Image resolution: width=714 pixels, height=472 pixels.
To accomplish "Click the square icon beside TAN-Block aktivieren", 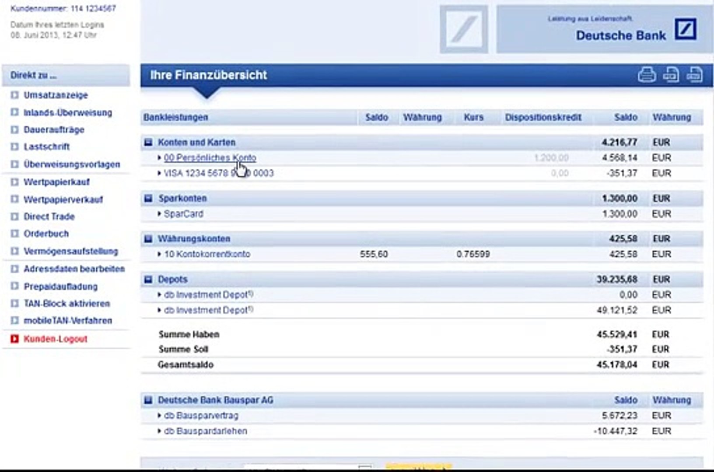I will 15,303.
